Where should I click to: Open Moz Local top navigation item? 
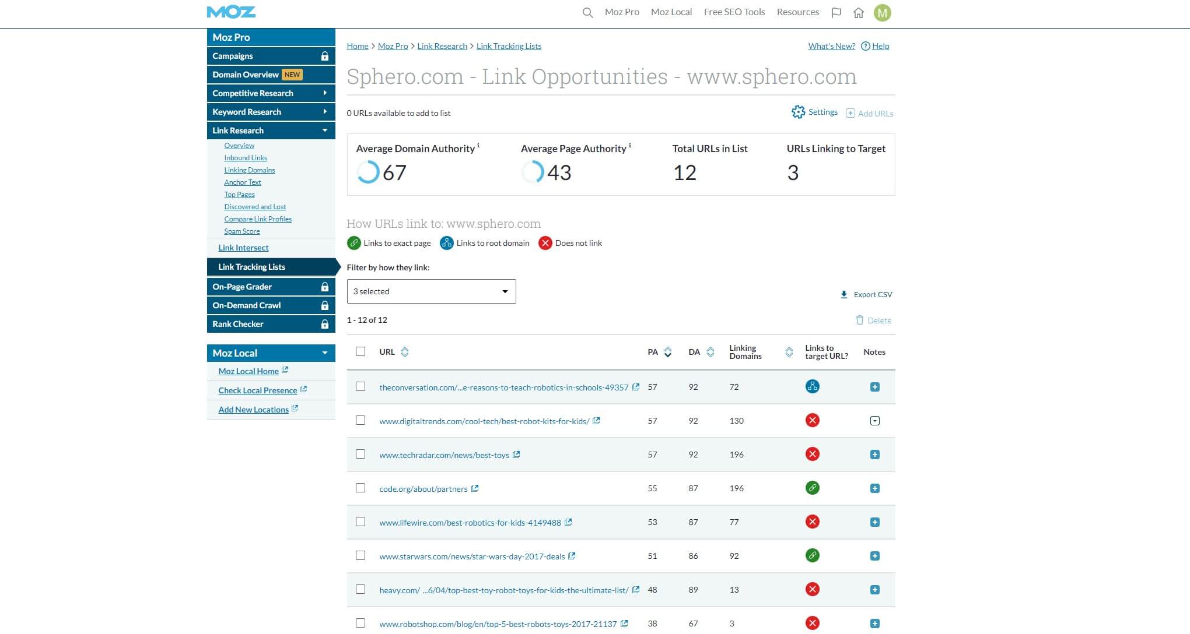[x=671, y=12]
